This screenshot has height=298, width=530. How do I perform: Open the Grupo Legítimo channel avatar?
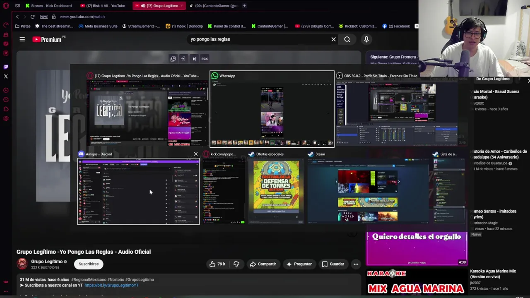coord(22,264)
